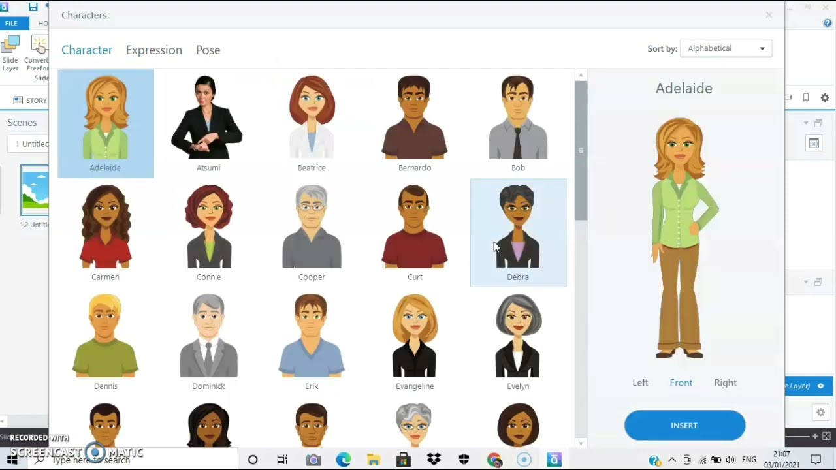Viewport: 836px width, 470px height.
Task: Click the mobile device preview icon
Action: coord(806,98)
